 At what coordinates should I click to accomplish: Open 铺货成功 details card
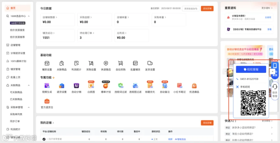pyautogui.click(x=57, y=35)
